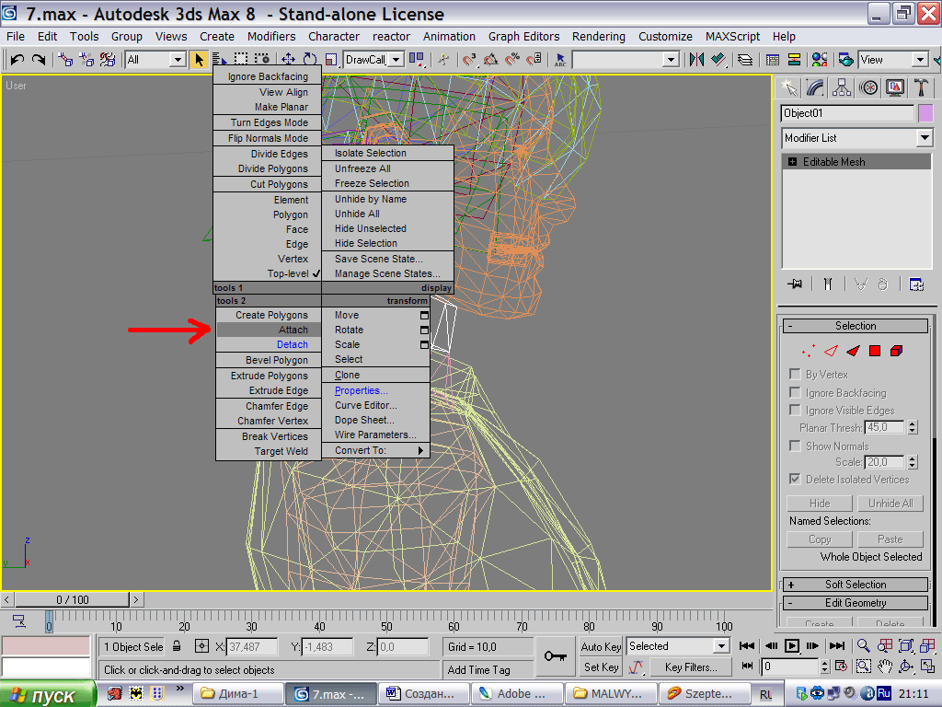The height and width of the screenshot is (707, 942).
Task: Click Configure Modifier Sets icon
Action: click(916, 284)
